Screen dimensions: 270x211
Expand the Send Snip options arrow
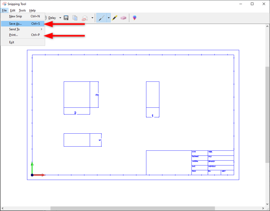tap(92, 18)
